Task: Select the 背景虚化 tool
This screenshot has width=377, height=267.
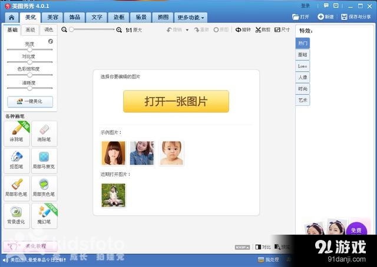Action: point(16,216)
